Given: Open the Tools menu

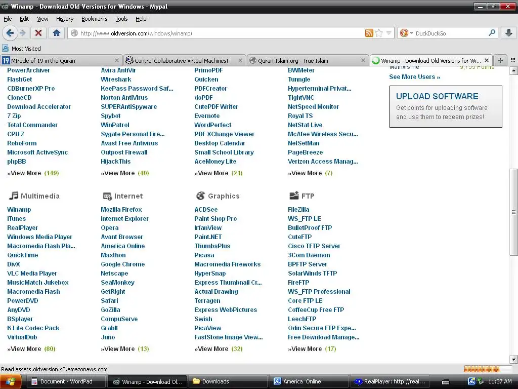Looking at the screenshot, I should click(x=121, y=19).
